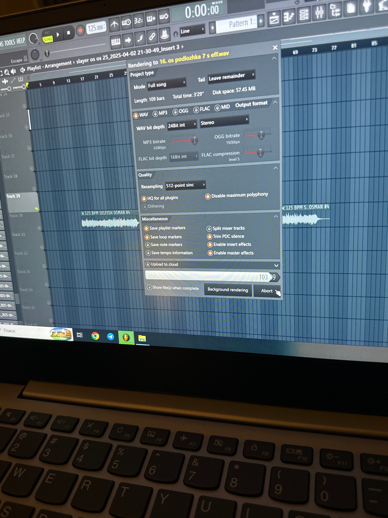Enable overdub recording icon in toolbar
388x518 pixels.
[x=151, y=19]
